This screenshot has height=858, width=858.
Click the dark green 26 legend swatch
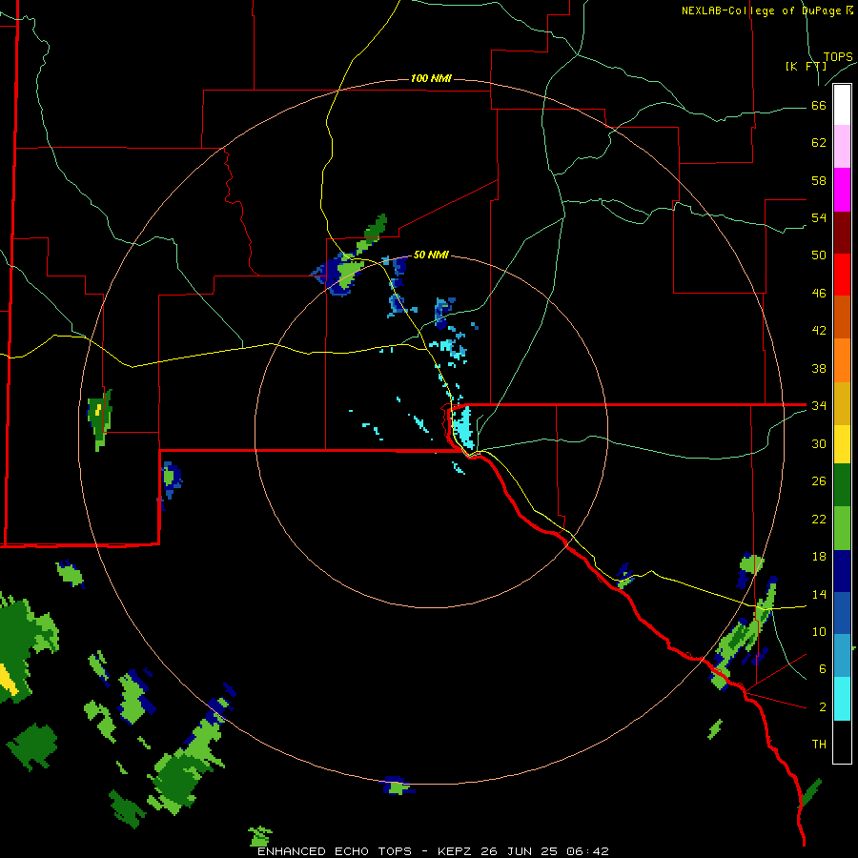pyautogui.click(x=842, y=485)
